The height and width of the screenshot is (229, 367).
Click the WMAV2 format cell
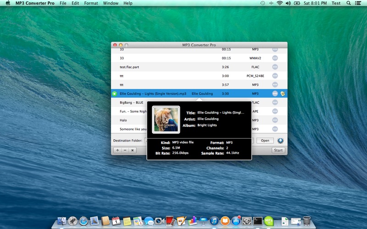(x=255, y=58)
